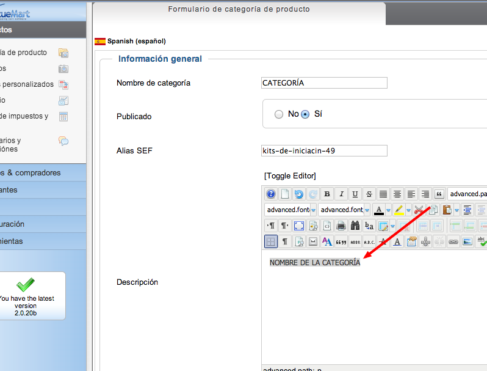The width and height of the screenshot is (487, 371).
Task: Click the camera icon in the sidebar
Action: click(x=63, y=68)
